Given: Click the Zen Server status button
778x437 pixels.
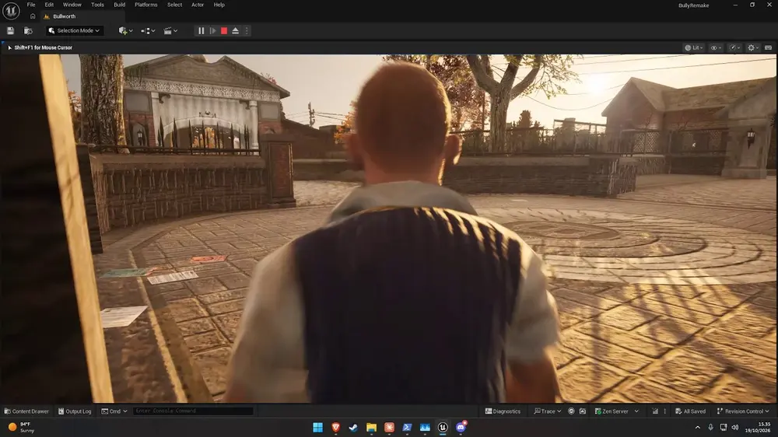Looking at the screenshot, I should pos(612,411).
